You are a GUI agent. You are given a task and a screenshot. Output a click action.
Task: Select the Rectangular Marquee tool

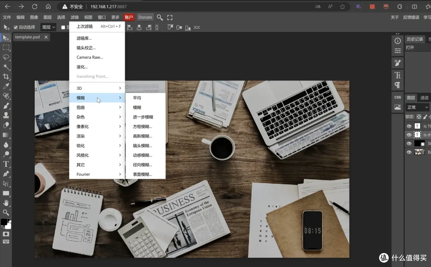(x=6, y=47)
